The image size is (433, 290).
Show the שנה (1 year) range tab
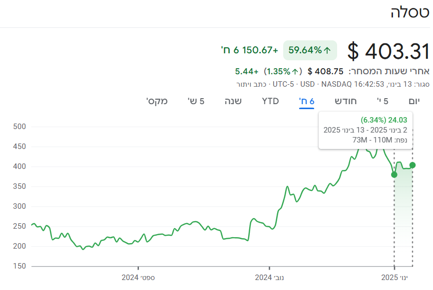click(x=233, y=101)
